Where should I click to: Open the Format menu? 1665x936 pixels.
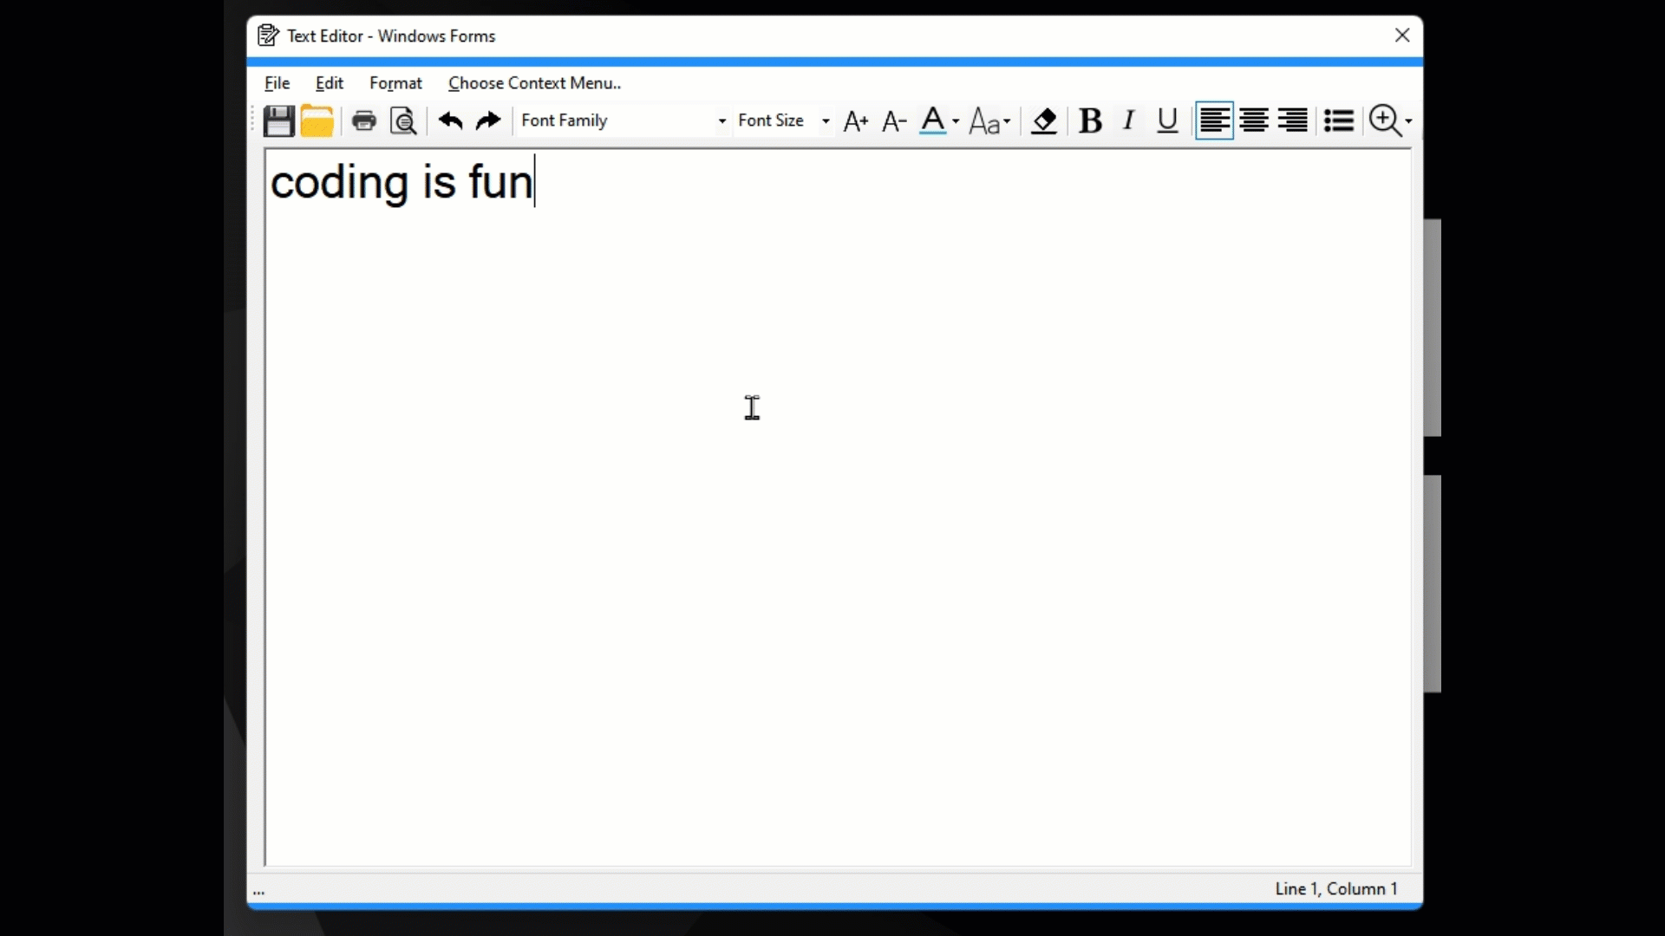pos(395,83)
